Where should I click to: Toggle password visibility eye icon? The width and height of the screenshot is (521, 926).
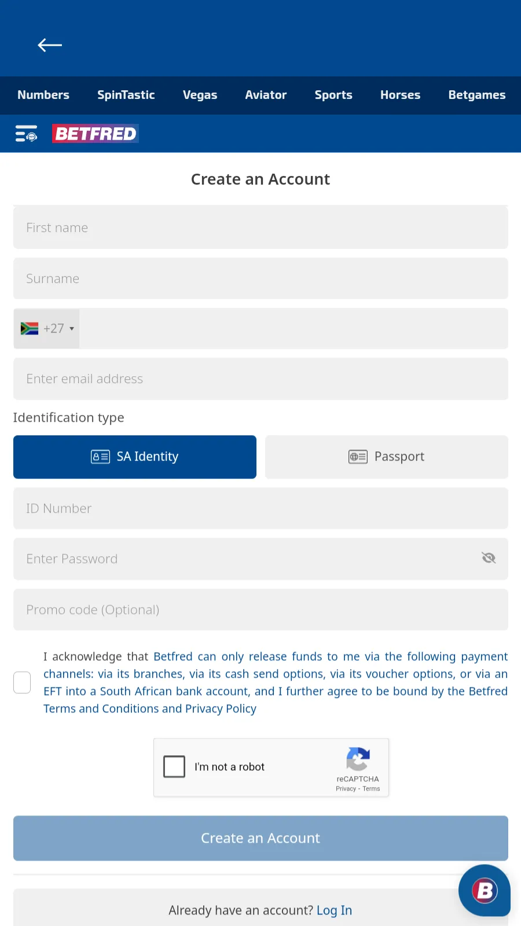[489, 558]
